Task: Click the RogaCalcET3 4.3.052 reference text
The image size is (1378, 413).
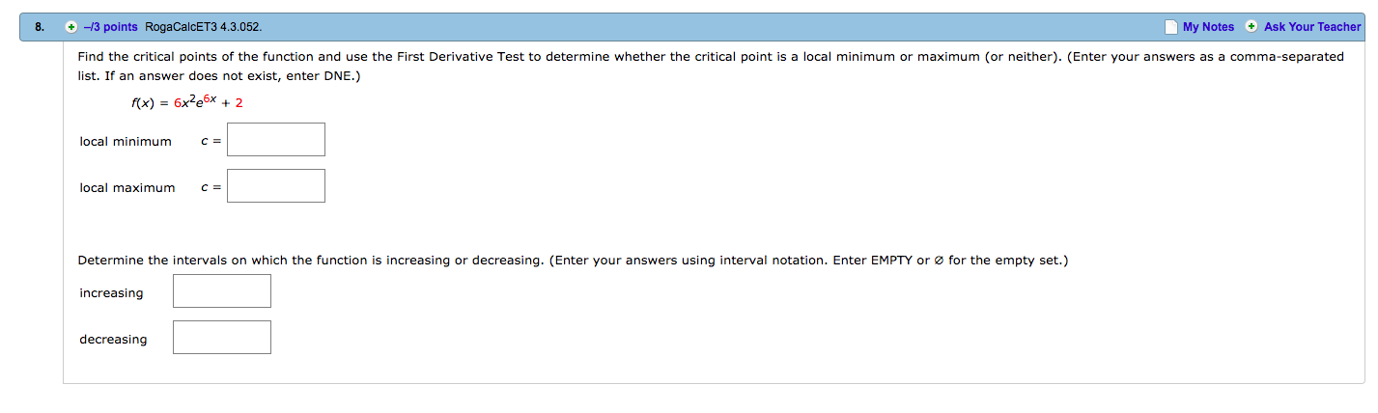Action: pyautogui.click(x=202, y=27)
